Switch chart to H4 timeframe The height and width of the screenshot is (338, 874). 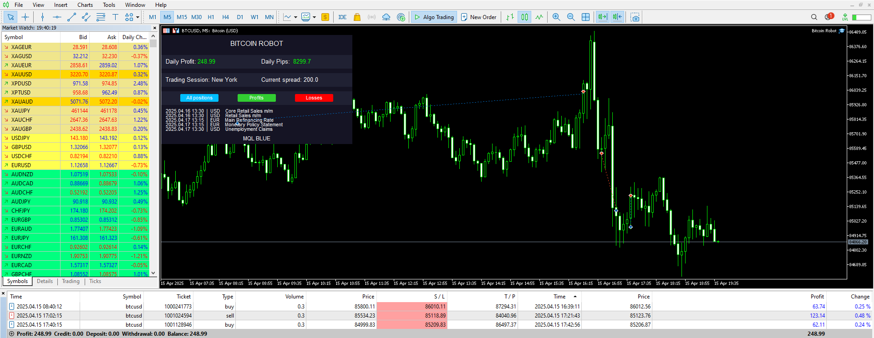pos(226,17)
